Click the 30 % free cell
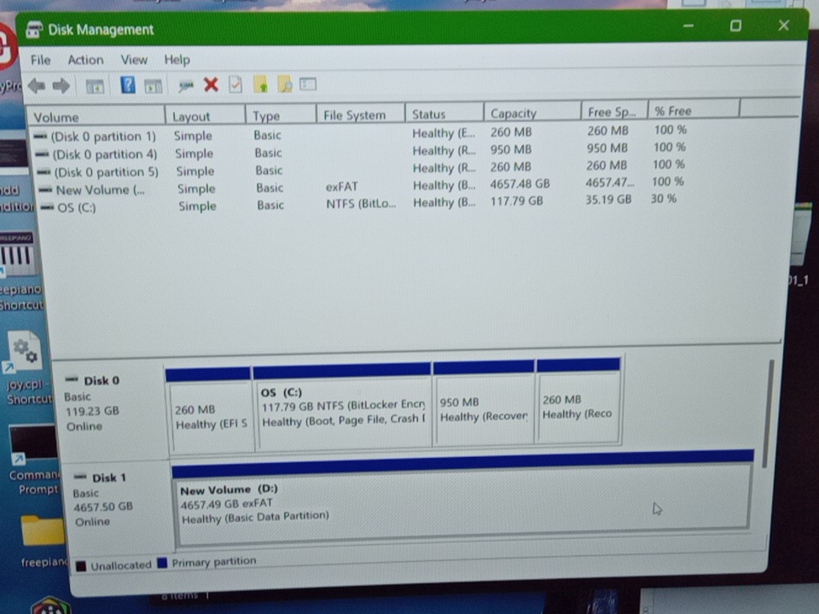819x614 pixels. point(664,199)
